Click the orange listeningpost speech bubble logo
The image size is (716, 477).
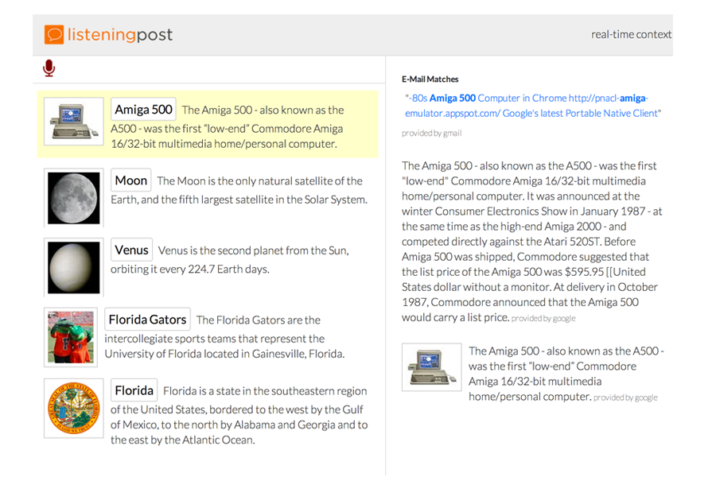point(54,35)
